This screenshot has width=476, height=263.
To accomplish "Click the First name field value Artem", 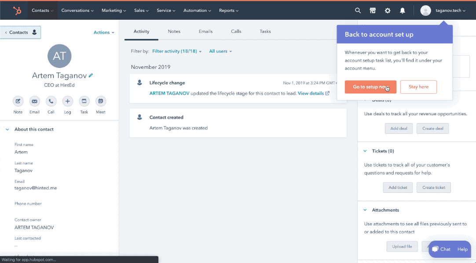I will pos(21,152).
